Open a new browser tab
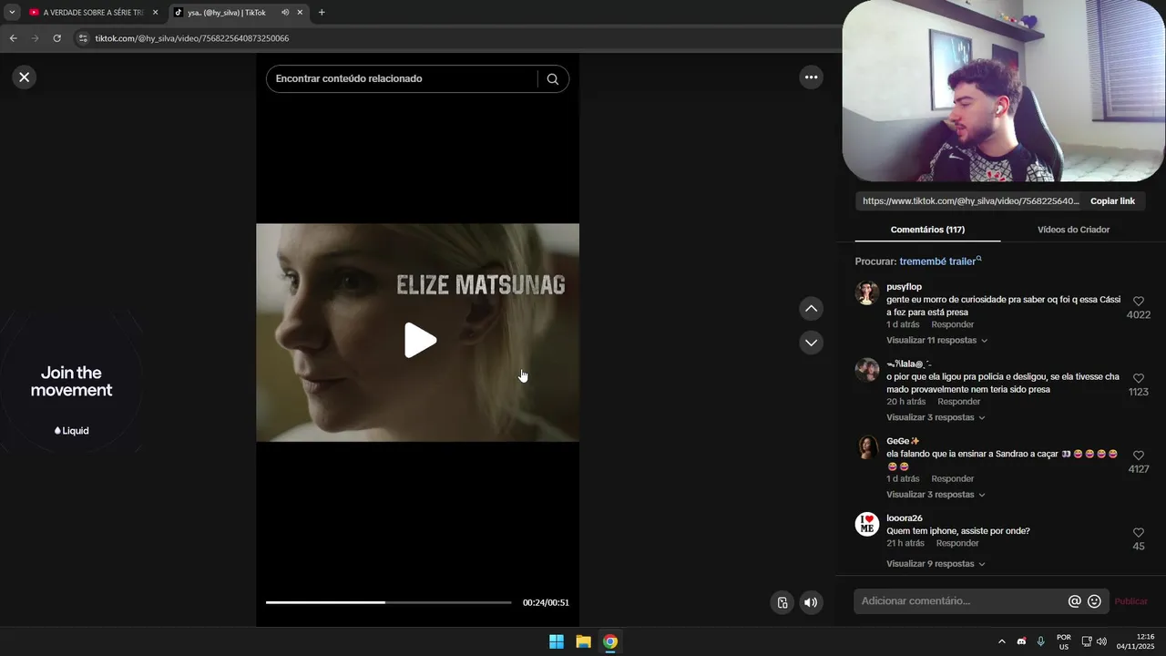This screenshot has width=1166, height=656. click(x=322, y=13)
